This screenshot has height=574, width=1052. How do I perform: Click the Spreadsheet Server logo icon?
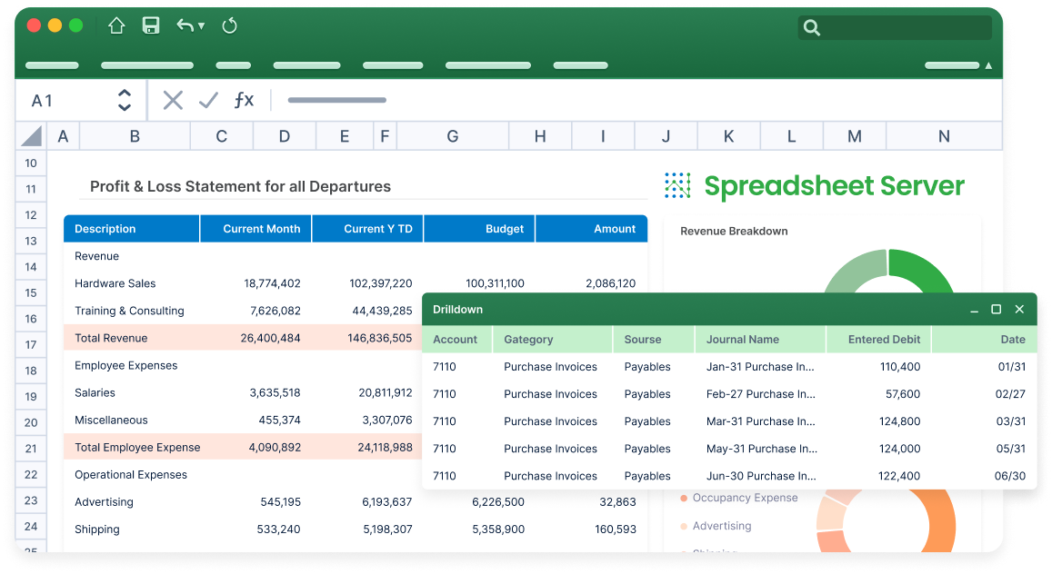(676, 185)
